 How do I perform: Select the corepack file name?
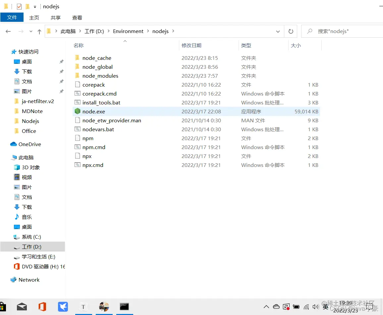tap(93, 85)
